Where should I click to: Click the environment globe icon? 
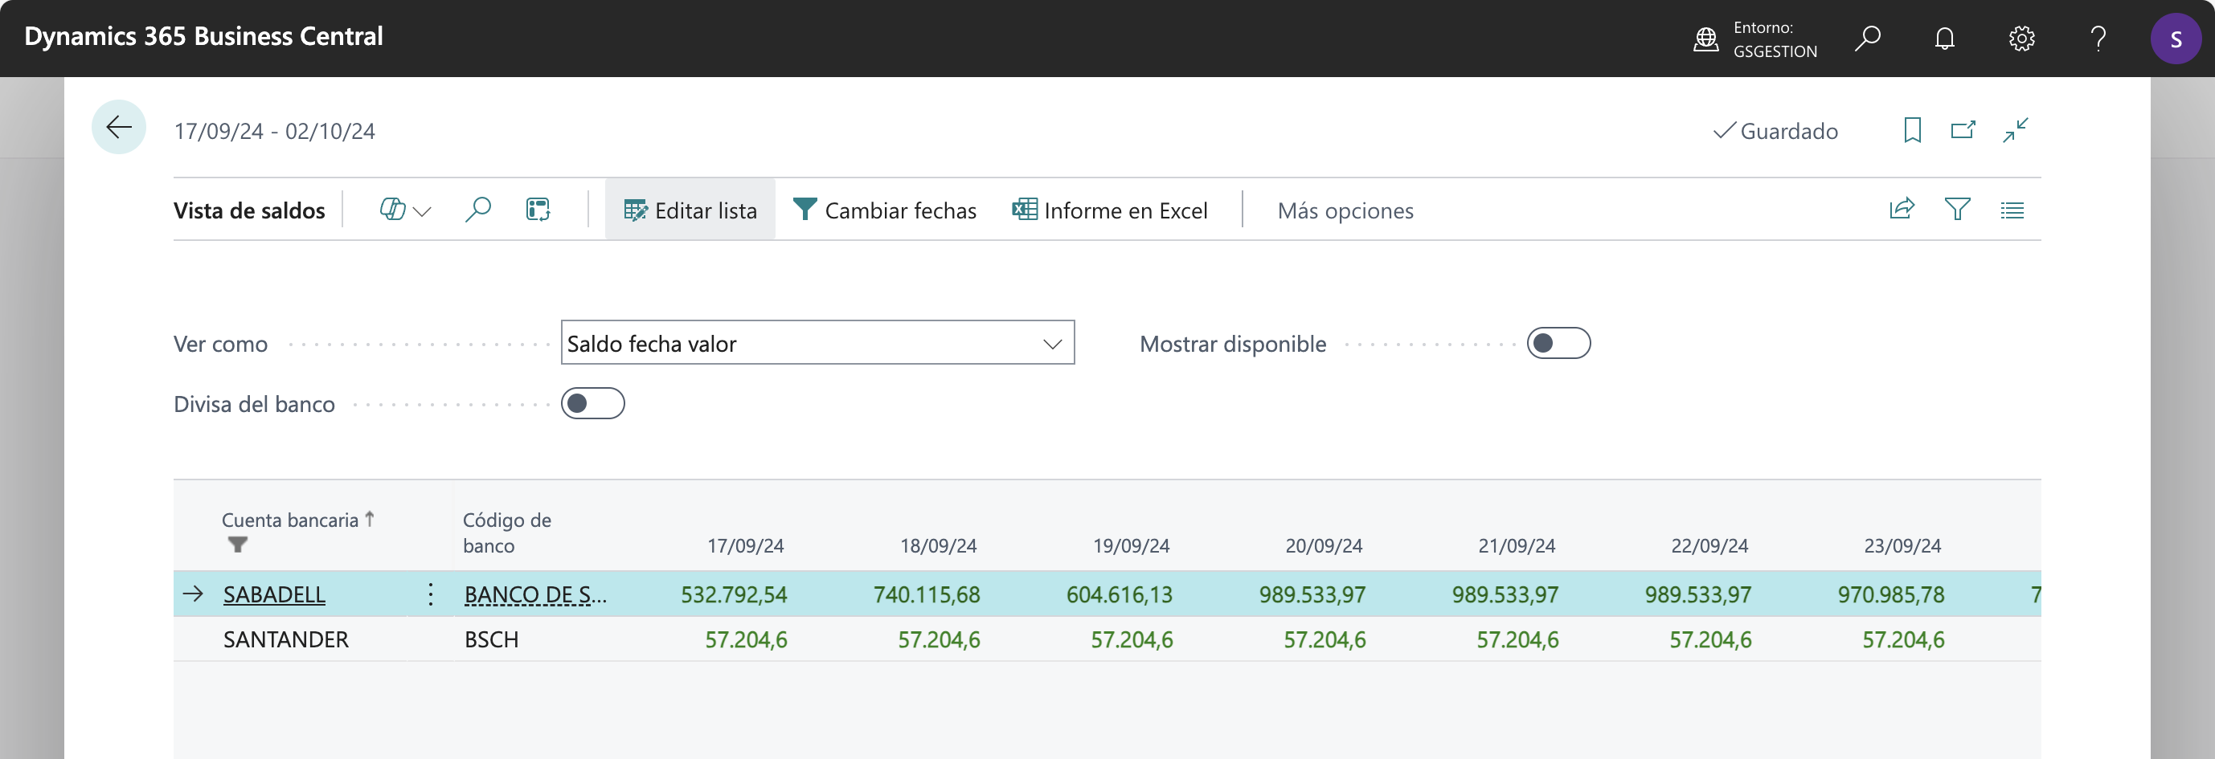1705,39
